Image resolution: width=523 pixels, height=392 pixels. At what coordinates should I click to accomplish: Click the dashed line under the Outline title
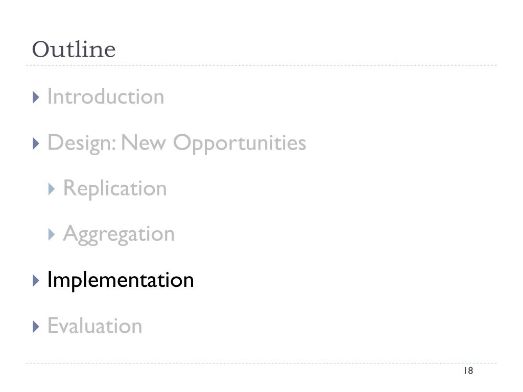point(261,65)
